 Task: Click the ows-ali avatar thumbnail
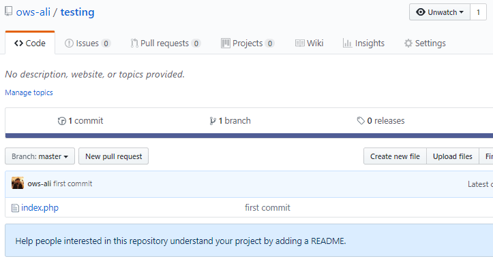(x=18, y=183)
